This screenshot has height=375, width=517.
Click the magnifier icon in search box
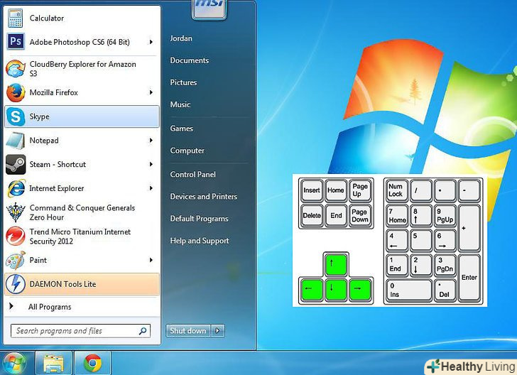point(143,331)
